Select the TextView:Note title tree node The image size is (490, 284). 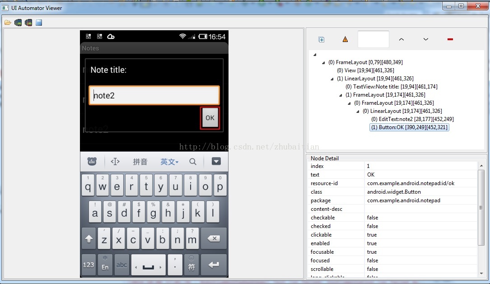[391, 87]
